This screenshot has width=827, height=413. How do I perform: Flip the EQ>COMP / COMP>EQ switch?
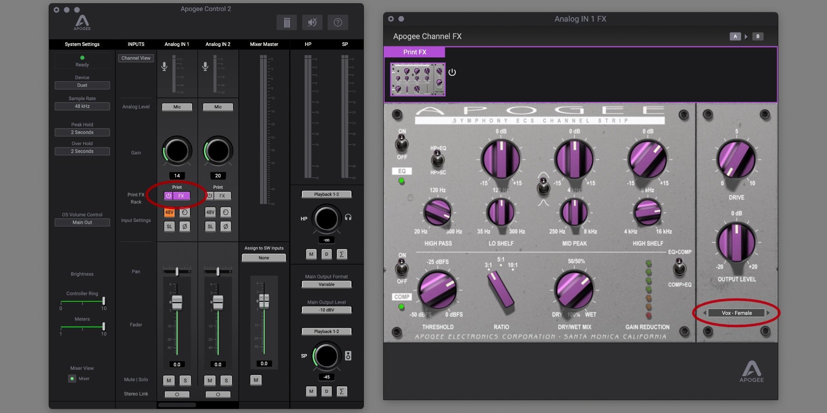[x=679, y=267]
